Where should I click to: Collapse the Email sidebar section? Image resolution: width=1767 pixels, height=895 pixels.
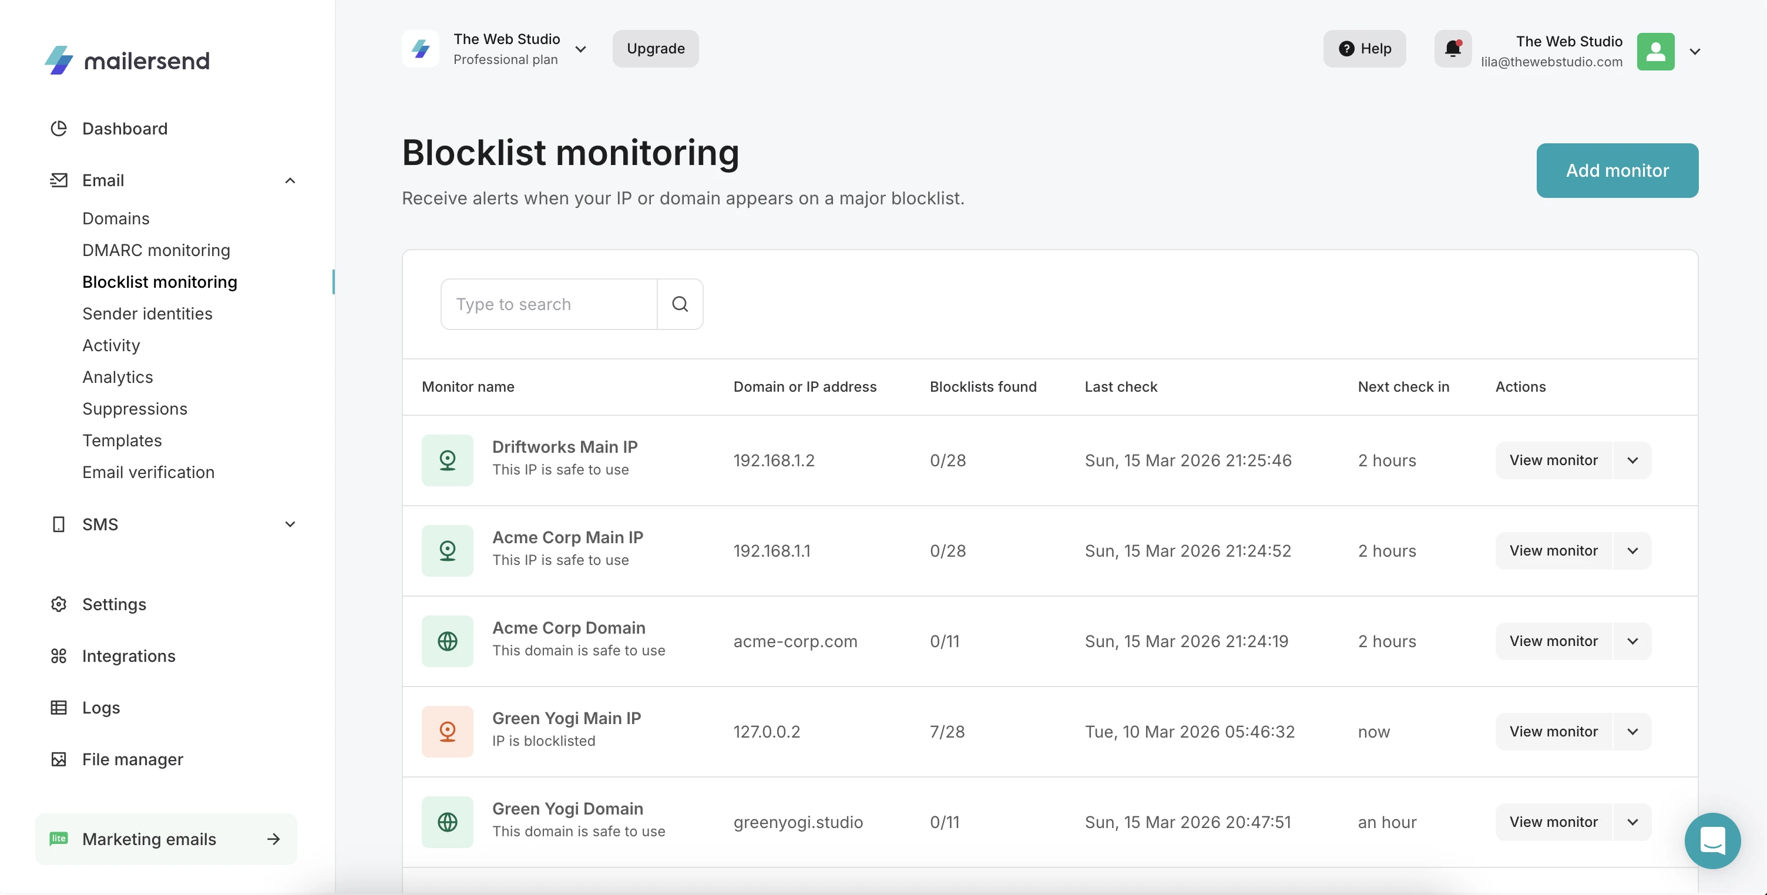click(x=290, y=180)
